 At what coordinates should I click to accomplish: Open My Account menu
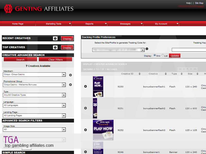pyautogui.click(x=161, y=24)
